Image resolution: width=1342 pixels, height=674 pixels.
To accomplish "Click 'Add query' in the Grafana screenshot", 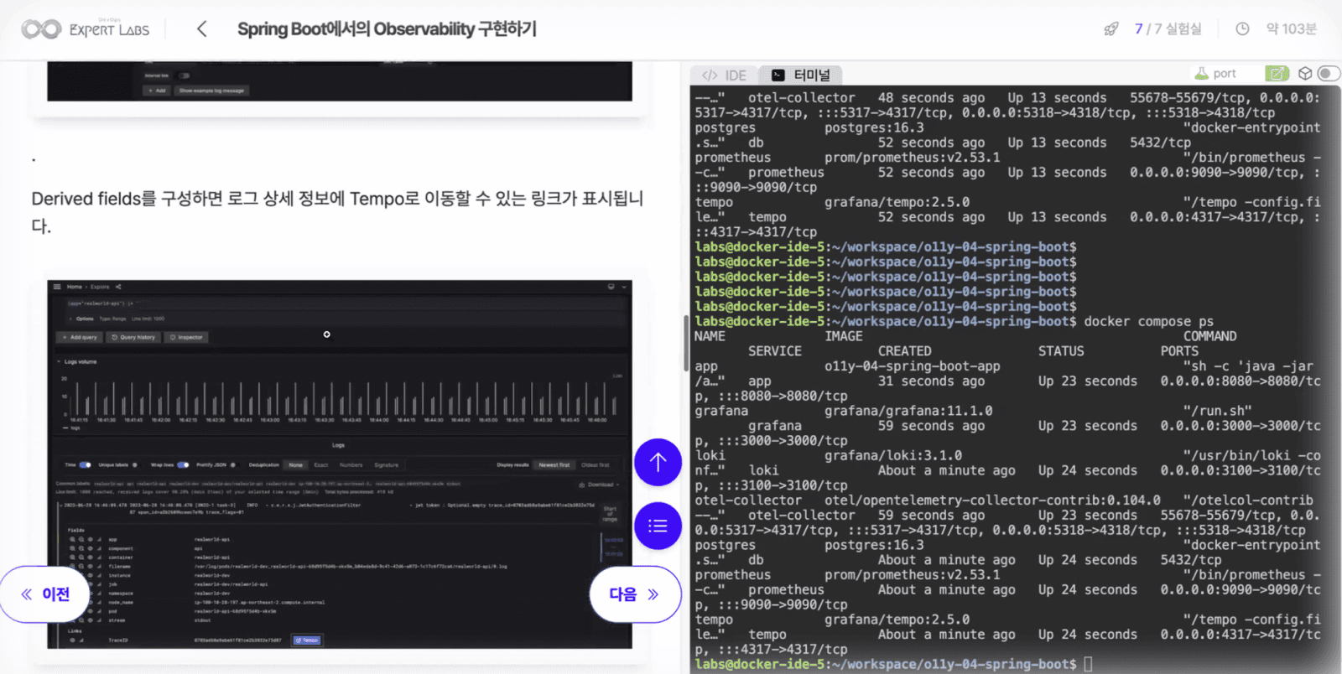I will [79, 337].
